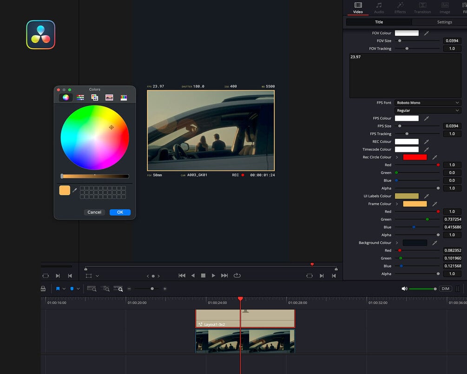Toggle the DIM audio button
Viewport: 467px width, 374px height.
point(445,289)
